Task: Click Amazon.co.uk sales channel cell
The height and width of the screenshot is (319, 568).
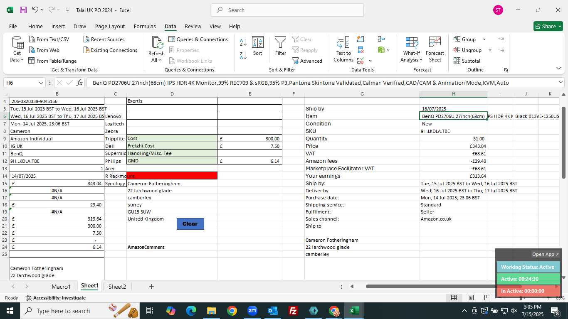Action: point(453,219)
